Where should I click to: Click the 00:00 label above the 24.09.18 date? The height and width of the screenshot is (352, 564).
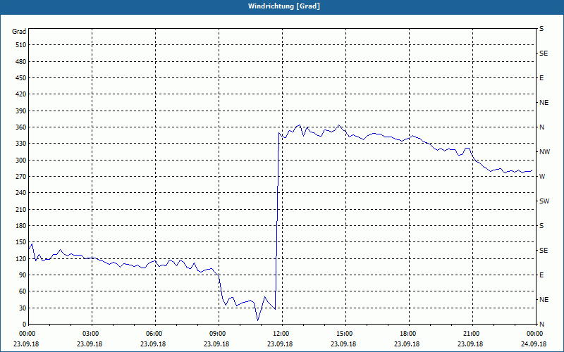point(534,334)
